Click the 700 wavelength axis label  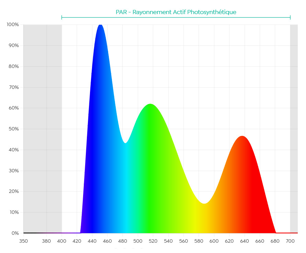pos(290,241)
